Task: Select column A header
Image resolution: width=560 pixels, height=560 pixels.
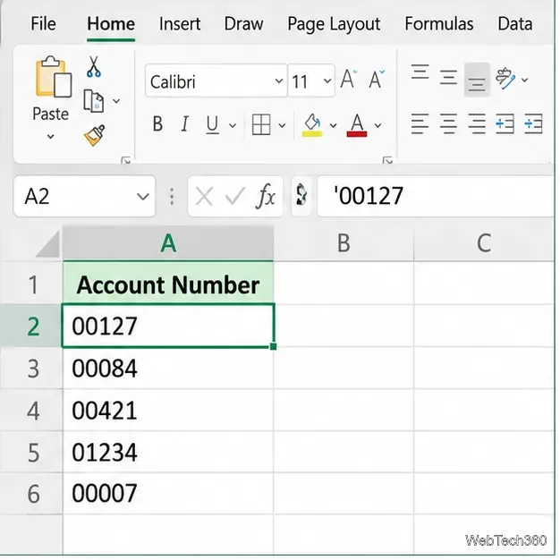Action: tap(168, 243)
